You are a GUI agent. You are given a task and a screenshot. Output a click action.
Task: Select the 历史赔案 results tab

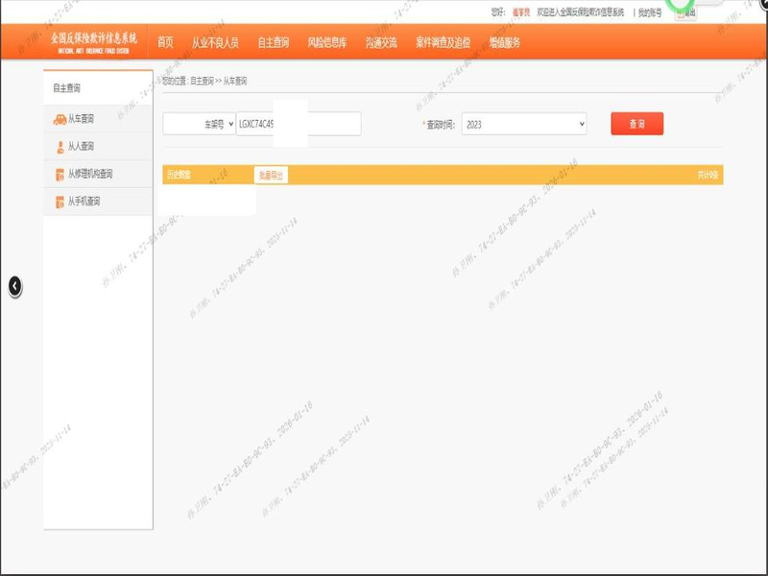[179, 175]
